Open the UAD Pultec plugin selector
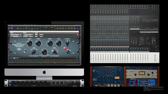 (16, 37)
